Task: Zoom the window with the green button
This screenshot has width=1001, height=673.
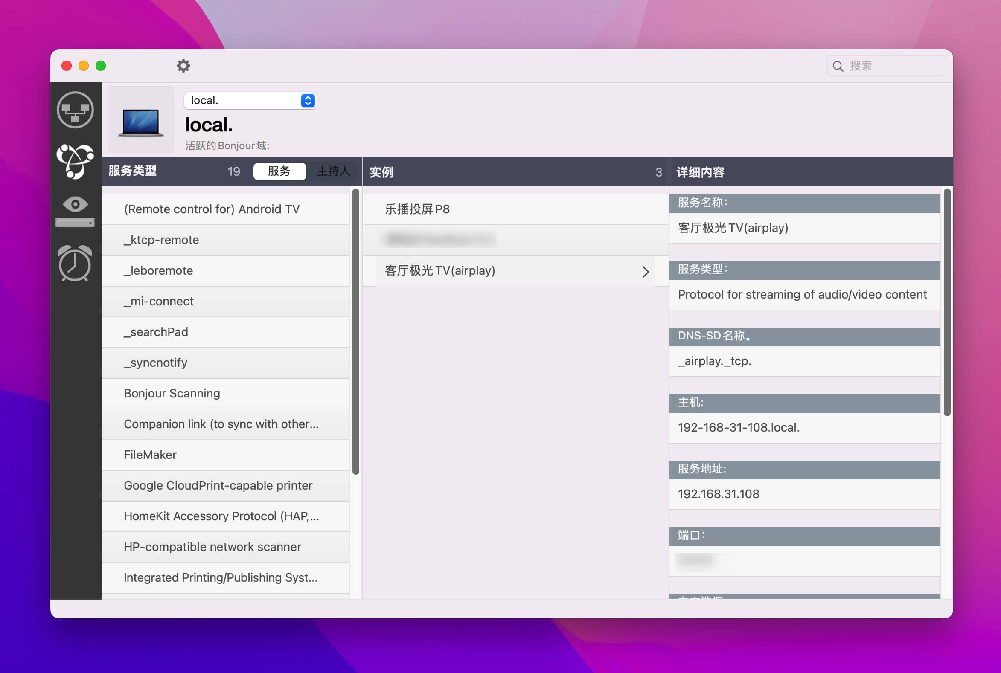Action: coord(101,66)
